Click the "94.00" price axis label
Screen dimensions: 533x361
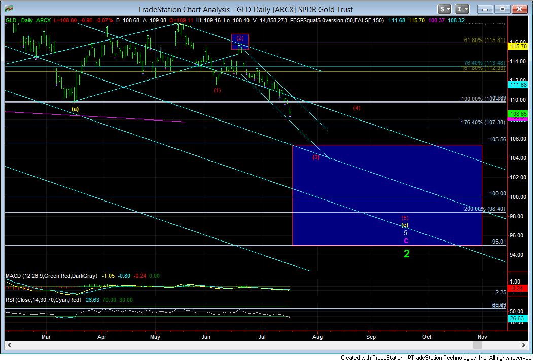(x=517, y=255)
